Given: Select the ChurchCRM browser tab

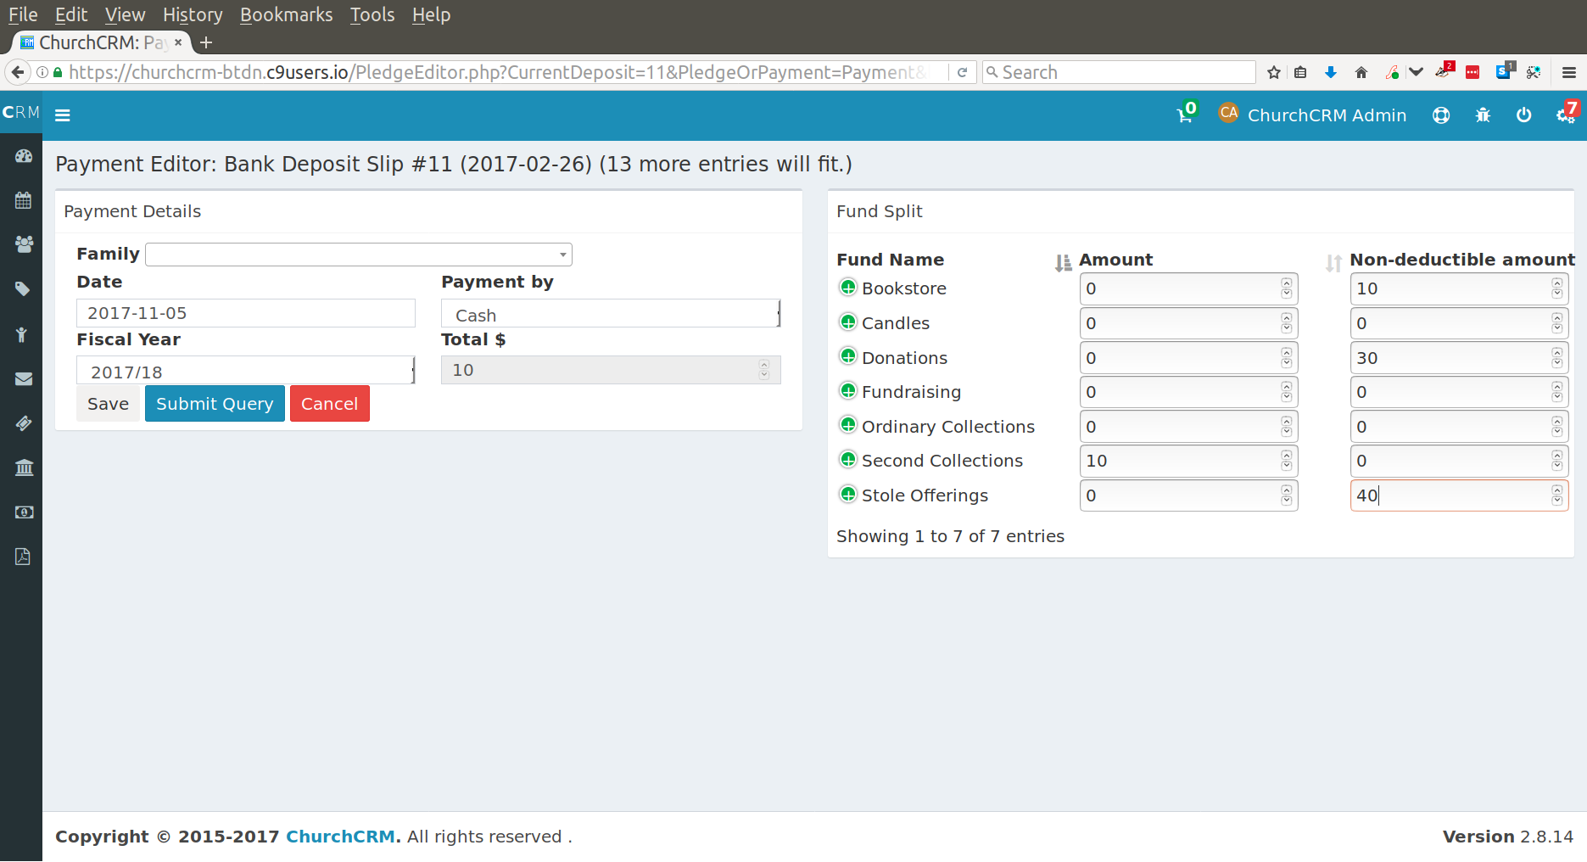Looking at the screenshot, I should click(x=100, y=42).
